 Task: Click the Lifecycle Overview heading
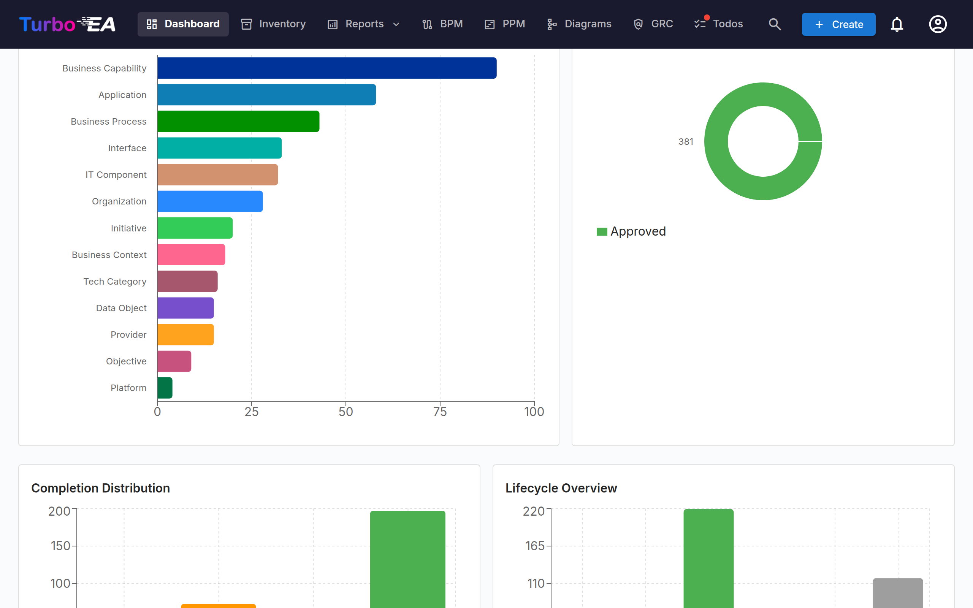(x=561, y=488)
